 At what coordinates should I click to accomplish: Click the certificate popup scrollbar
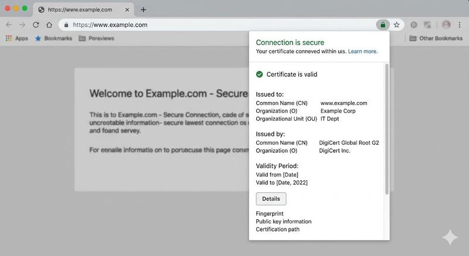point(387,129)
